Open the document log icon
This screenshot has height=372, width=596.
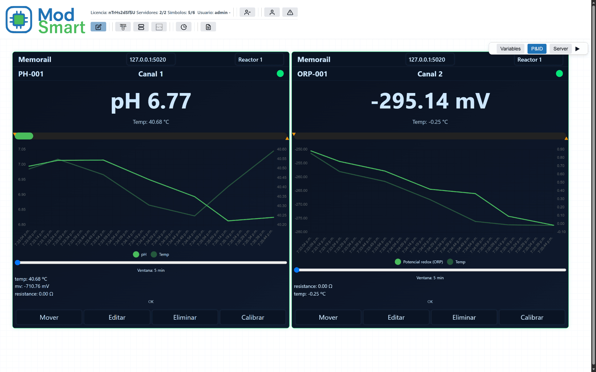click(x=208, y=27)
